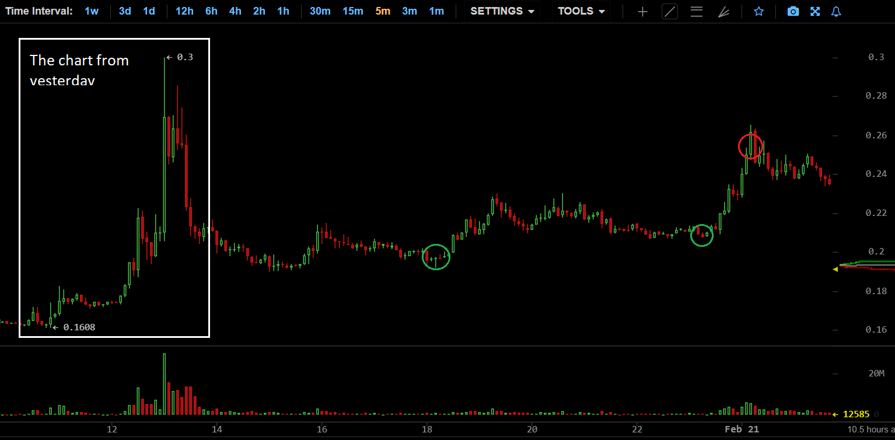Set chart interval to 1w
This screenshot has height=440, width=895.
(92, 11)
